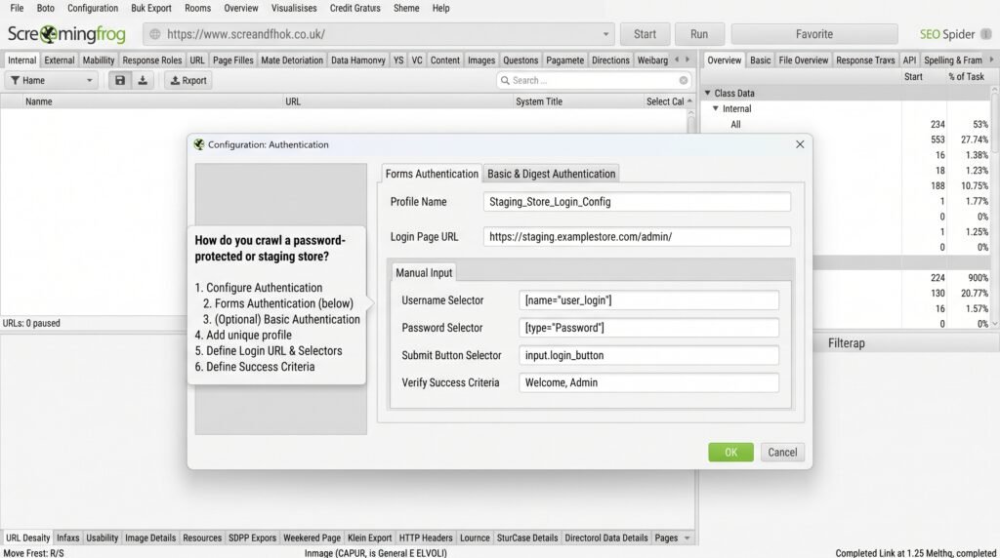
Task: Click the Search input box
Action: [x=595, y=80]
